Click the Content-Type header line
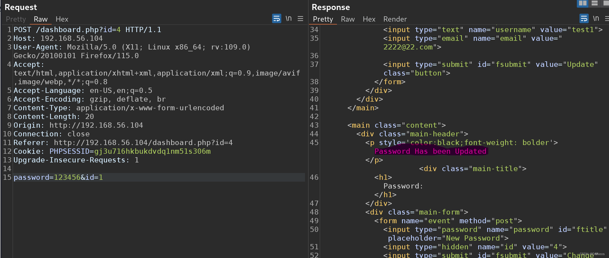This screenshot has width=609, height=258. 119,108
